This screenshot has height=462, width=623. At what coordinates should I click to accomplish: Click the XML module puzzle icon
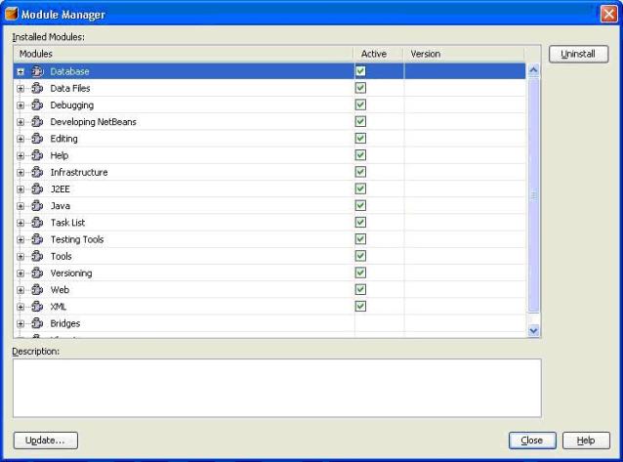(38, 307)
